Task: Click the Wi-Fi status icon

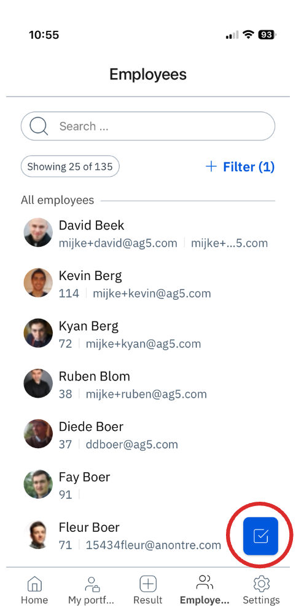Action: 248,34
